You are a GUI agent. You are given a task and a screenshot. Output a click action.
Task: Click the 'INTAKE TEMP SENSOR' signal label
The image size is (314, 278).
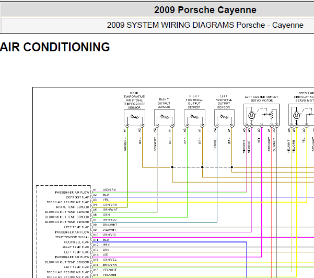coord(72,207)
